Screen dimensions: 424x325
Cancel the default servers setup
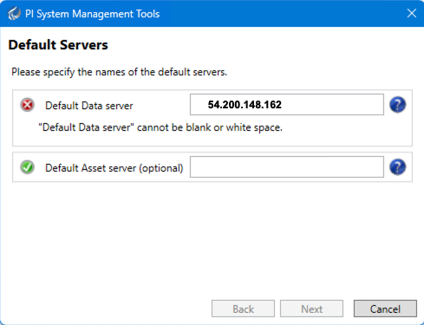coord(385,309)
